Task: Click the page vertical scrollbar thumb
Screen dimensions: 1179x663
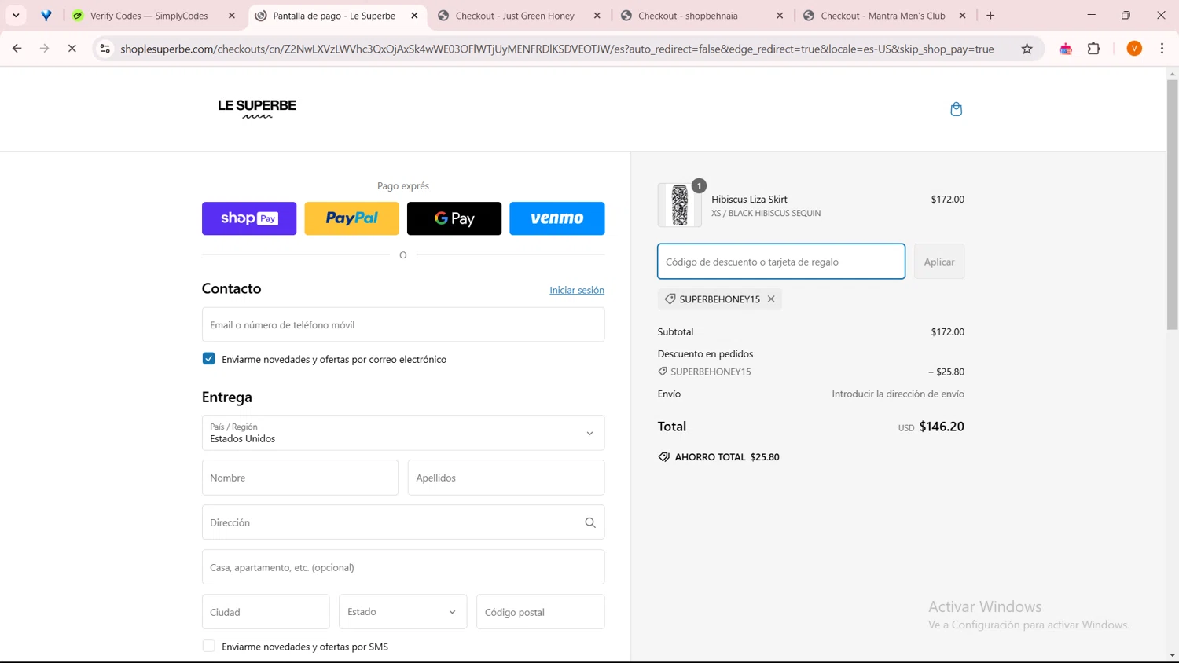Action: coord(1172,204)
